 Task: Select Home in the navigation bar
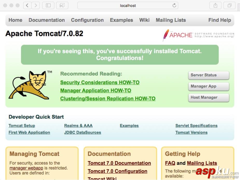pos(15,20)
